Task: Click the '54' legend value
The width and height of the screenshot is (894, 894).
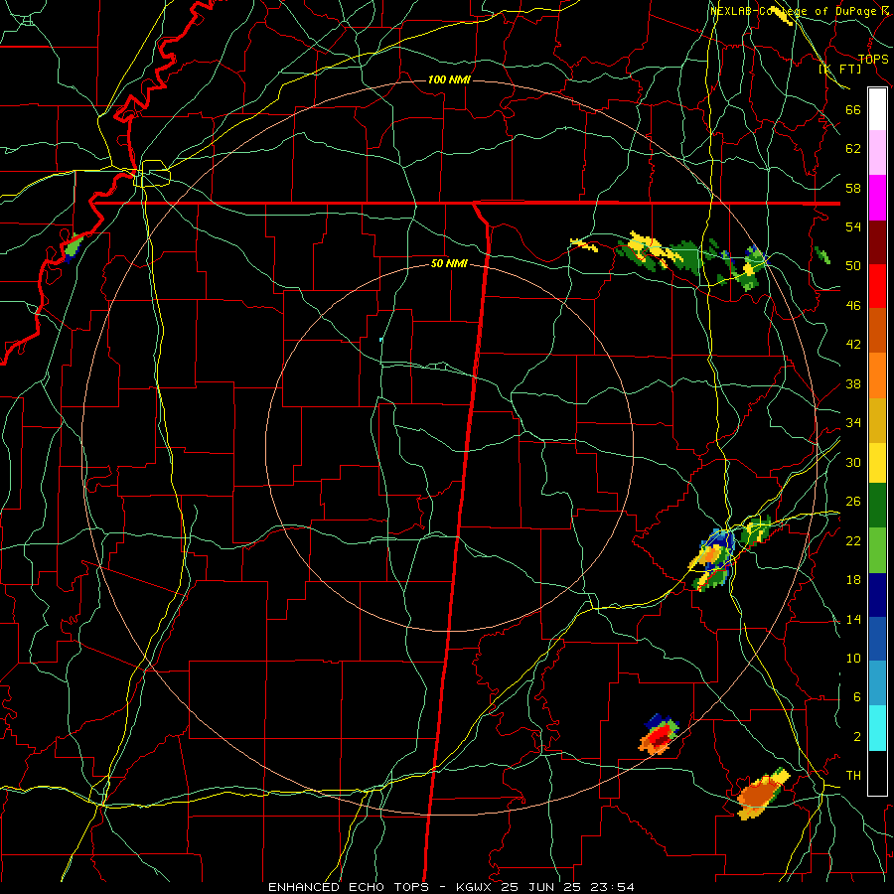Action: (853, 226)
